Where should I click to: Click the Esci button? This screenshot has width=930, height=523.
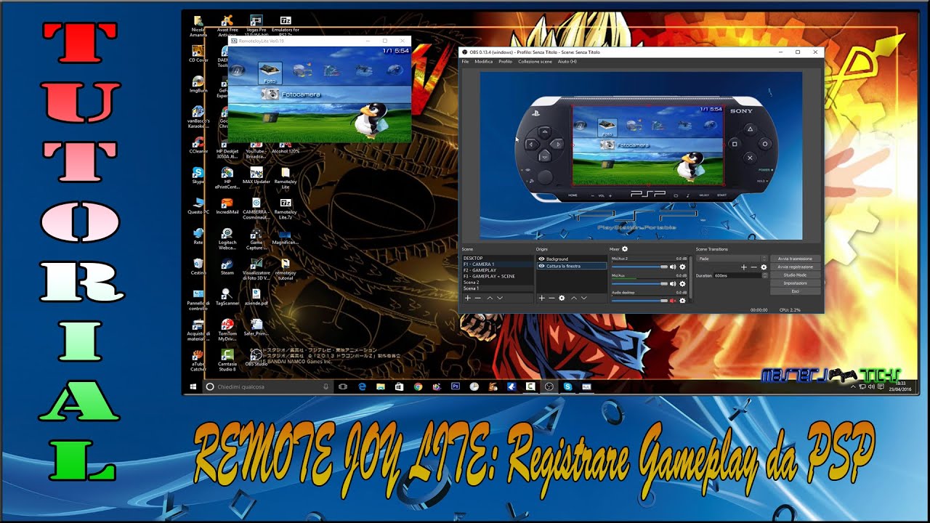tap(796, 291)
